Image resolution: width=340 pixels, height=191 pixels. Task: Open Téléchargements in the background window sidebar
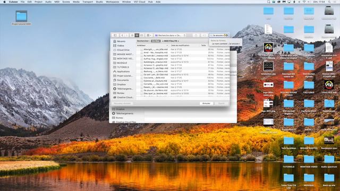(123, 114)
